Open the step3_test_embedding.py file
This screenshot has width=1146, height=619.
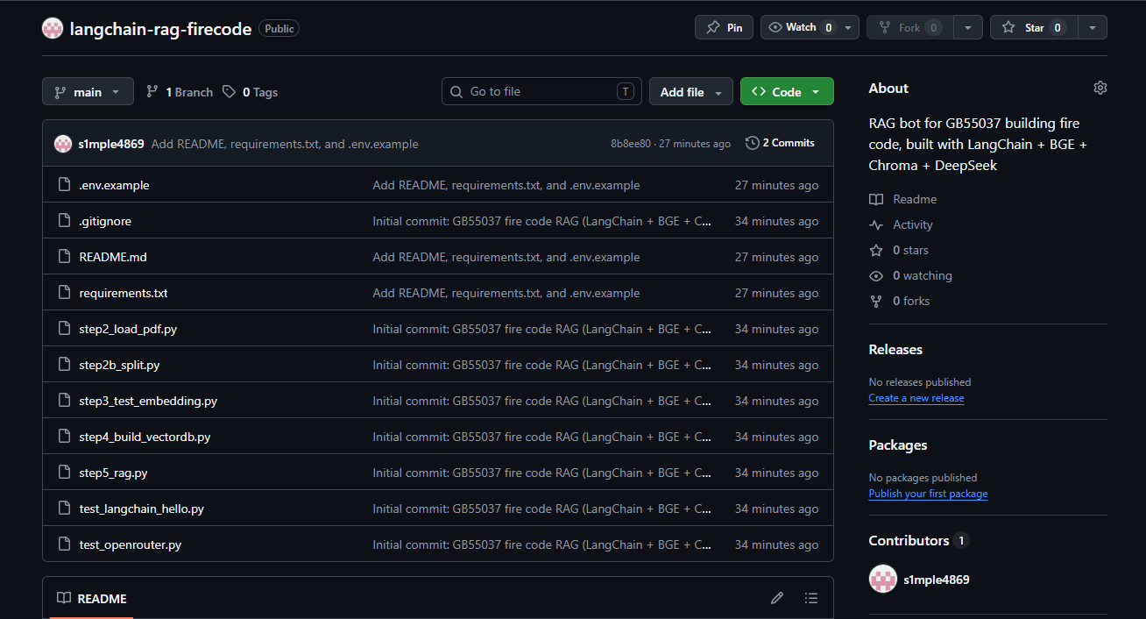coord(148,401)
